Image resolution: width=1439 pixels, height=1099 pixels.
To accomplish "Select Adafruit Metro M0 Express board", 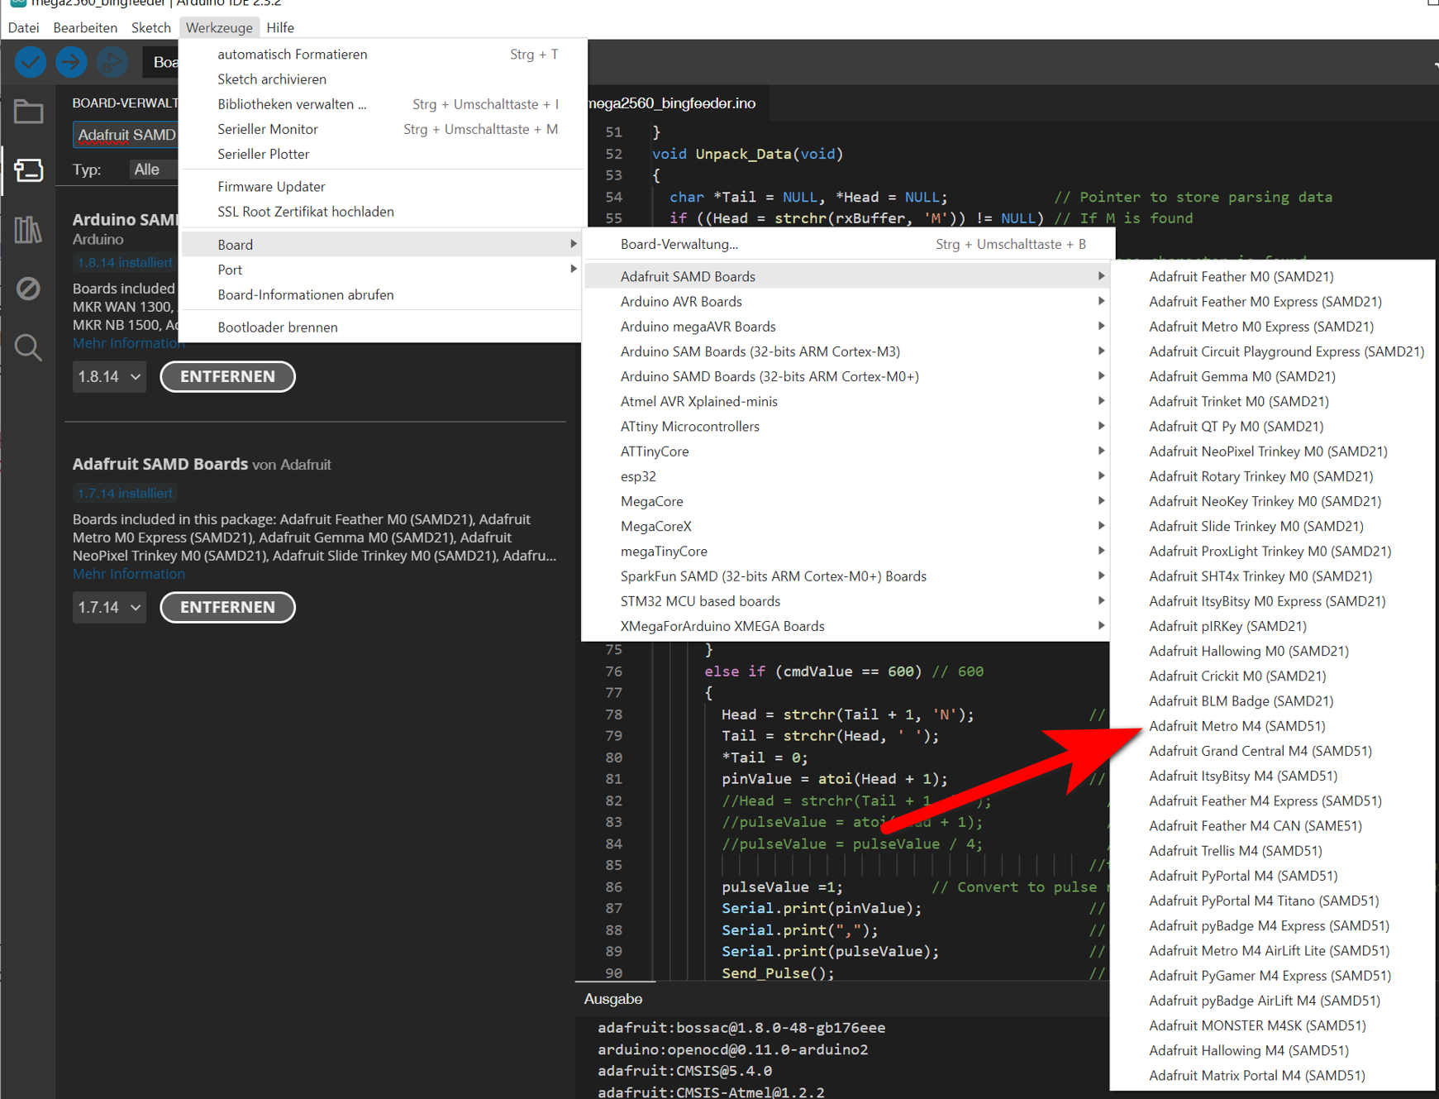I will pyautogui.click(x=1273, y=327).
